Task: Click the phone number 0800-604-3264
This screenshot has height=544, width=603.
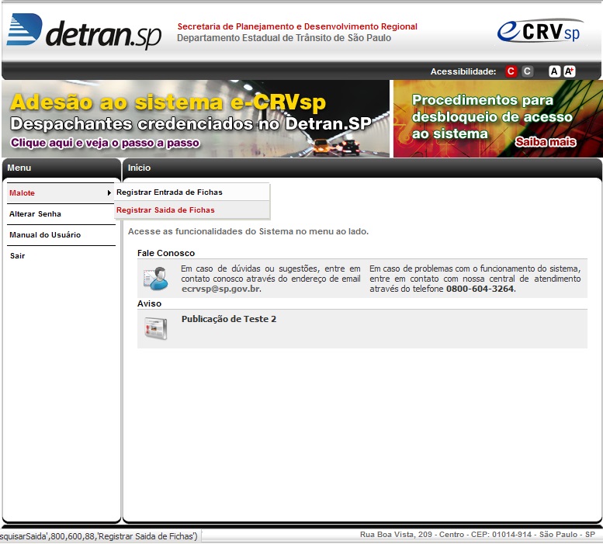Action: click(480, 289)
